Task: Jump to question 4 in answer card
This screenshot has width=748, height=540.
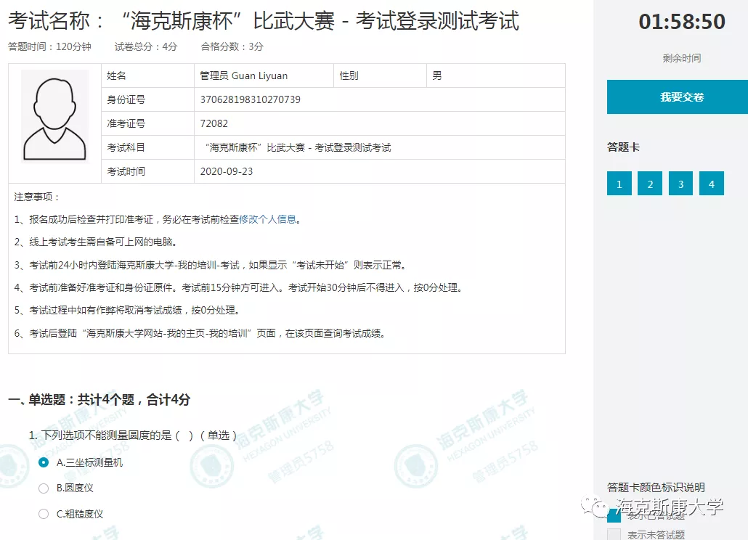Action: coord(711,184)
